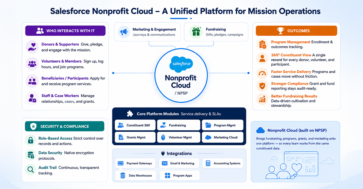The height and width of the screenshot is (189, 363).
Task: Click the Integrations plug icon
Action: click(163, 153)
